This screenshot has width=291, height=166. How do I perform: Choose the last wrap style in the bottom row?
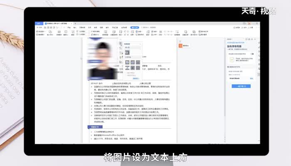tap(138, 68)
